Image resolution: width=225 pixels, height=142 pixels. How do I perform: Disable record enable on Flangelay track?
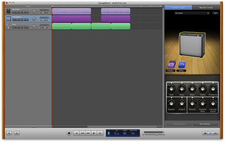pyautogui.click(x=14, y=20)
